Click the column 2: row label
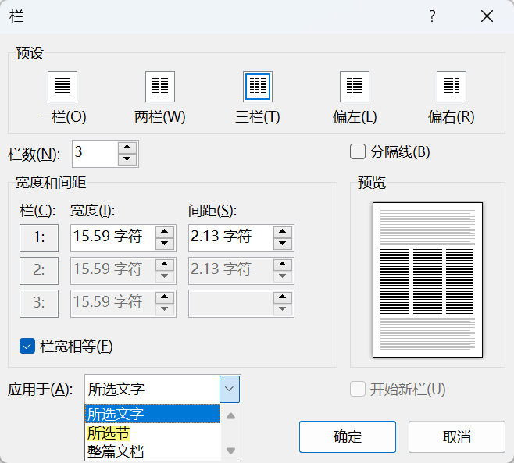514x463 pixels. tap(39, 271)
